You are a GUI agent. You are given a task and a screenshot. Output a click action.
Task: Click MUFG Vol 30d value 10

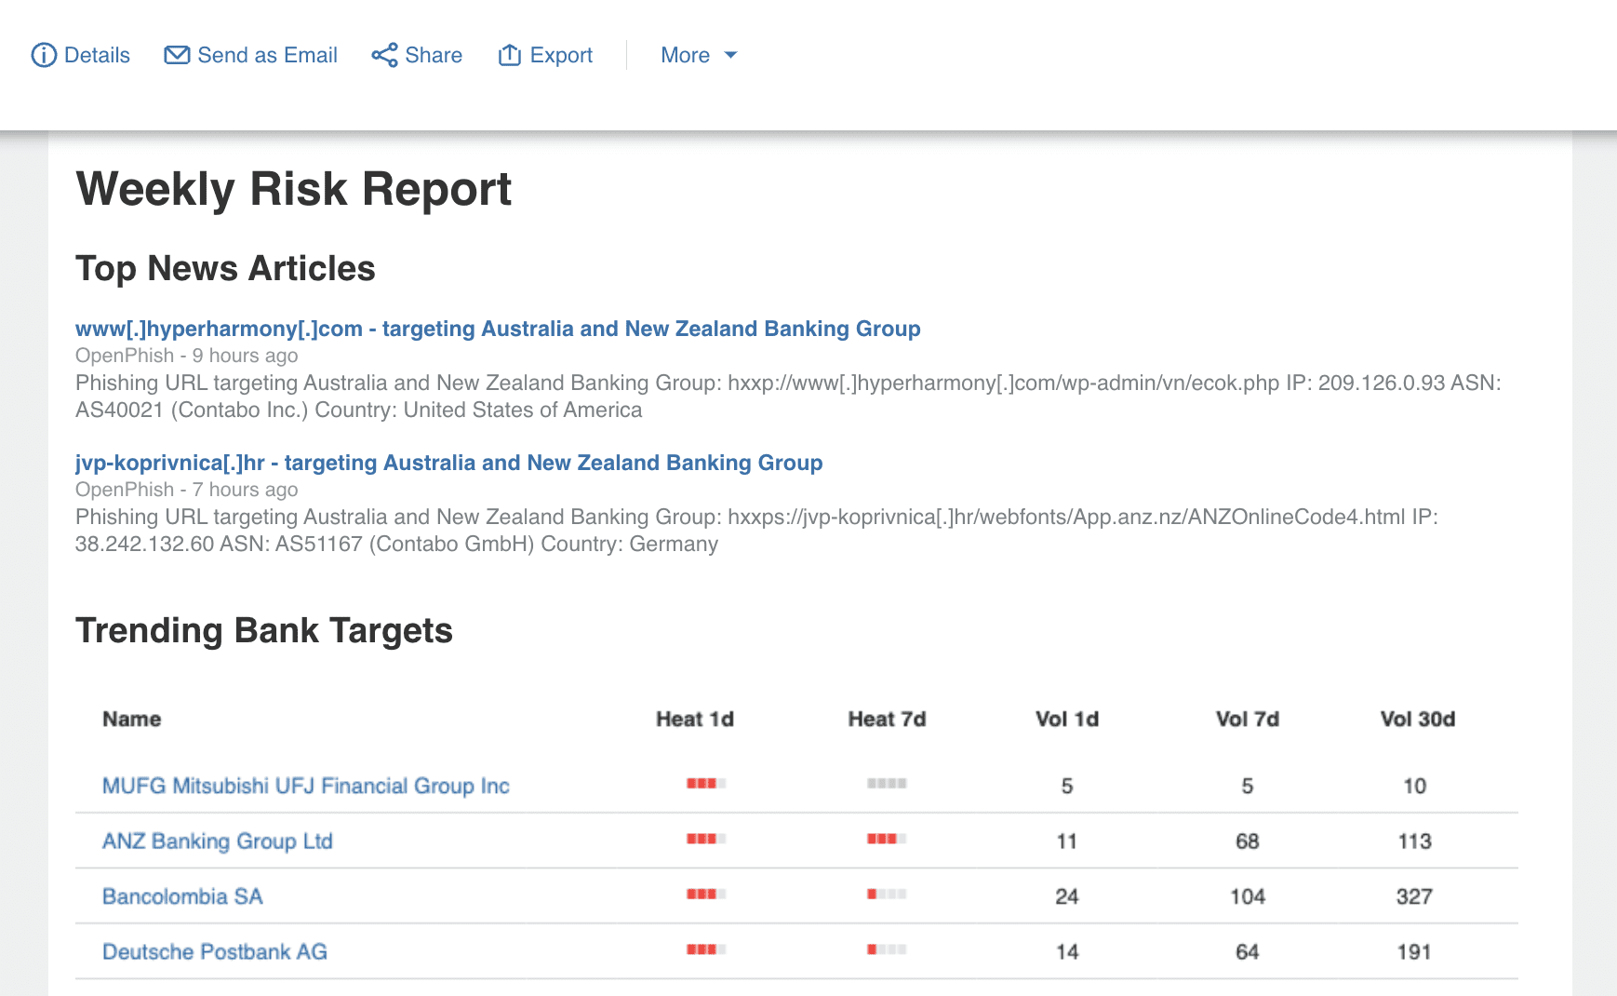(1415, 787)
